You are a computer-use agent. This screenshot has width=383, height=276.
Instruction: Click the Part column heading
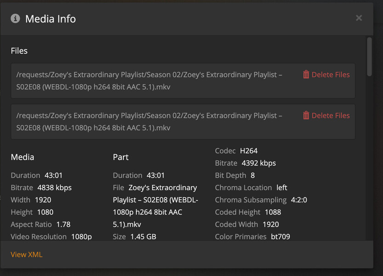[x=120, y=157]
